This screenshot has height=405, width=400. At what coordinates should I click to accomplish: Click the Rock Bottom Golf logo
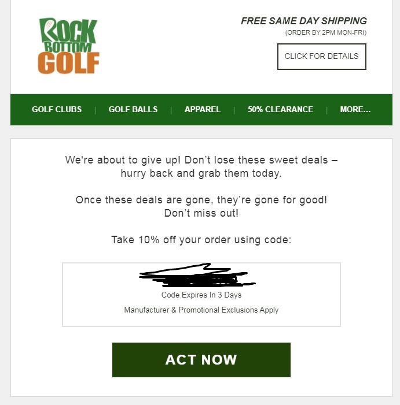[x=68, y=46]
